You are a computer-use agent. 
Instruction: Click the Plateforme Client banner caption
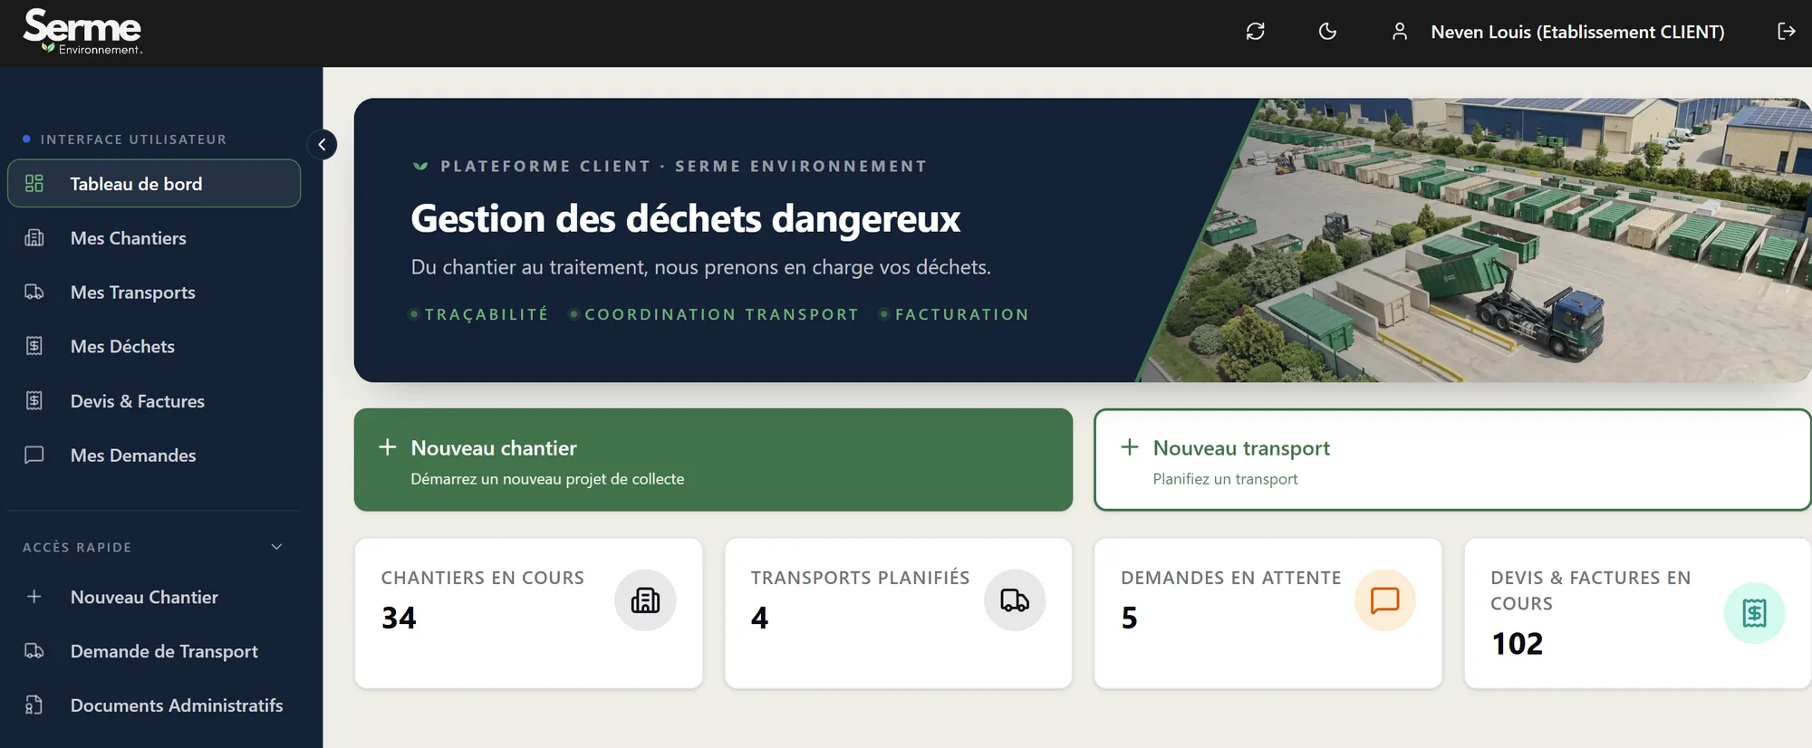coord(684,167)
